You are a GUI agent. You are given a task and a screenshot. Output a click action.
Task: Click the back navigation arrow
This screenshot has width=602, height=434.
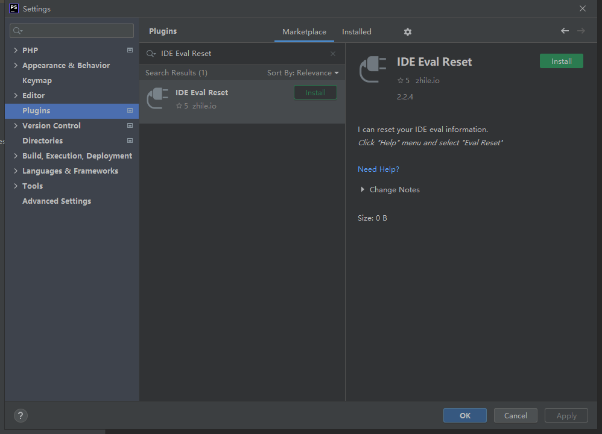pos(565,31)
